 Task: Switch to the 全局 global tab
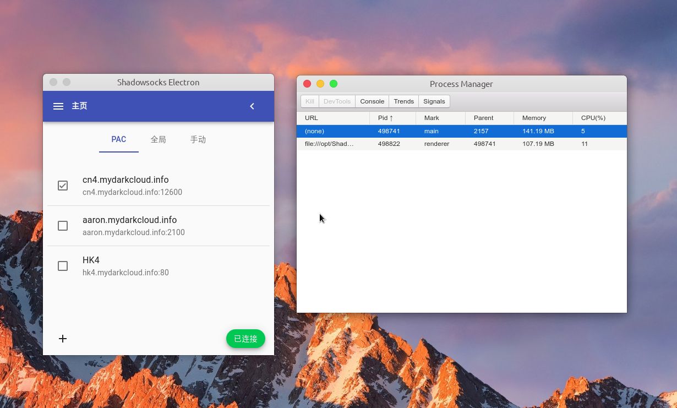(159, 139)
